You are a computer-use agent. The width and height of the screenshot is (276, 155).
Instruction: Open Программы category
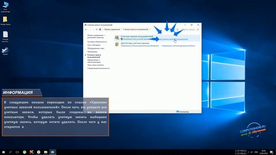92,52
